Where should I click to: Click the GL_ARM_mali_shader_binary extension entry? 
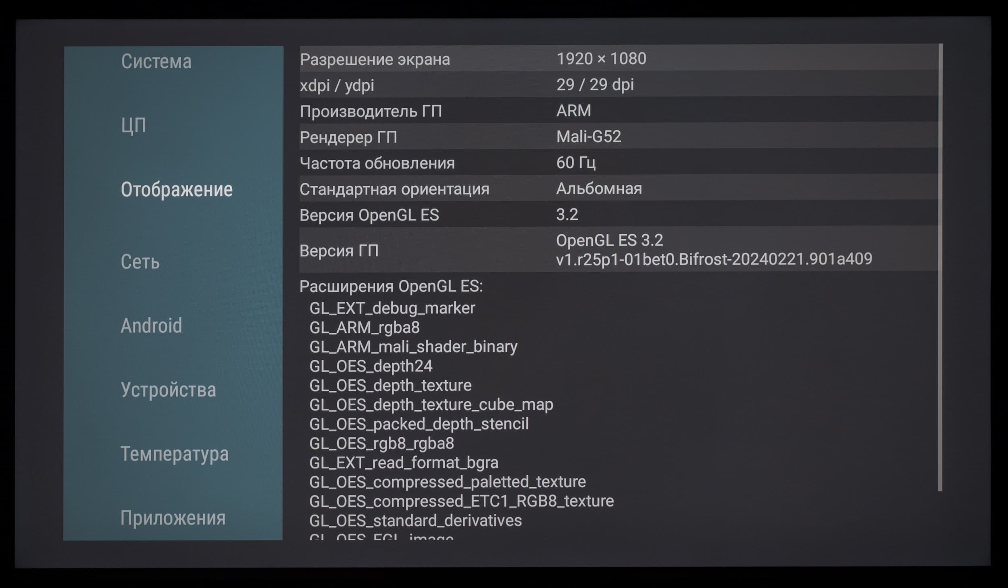(413, 347)
